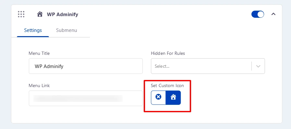Click the Menu Link input field
291x129 pixels.
coord(86,98)
